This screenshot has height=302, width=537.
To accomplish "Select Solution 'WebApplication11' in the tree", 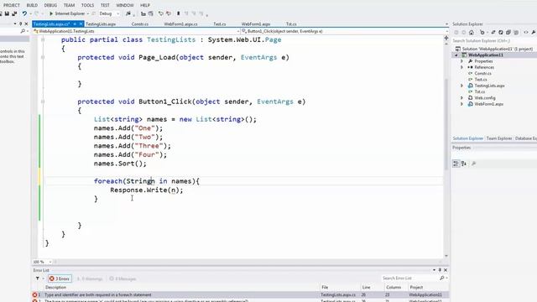I will (494, 49).
